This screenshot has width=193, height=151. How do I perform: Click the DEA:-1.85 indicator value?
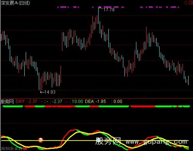click(x=95, y=102)
